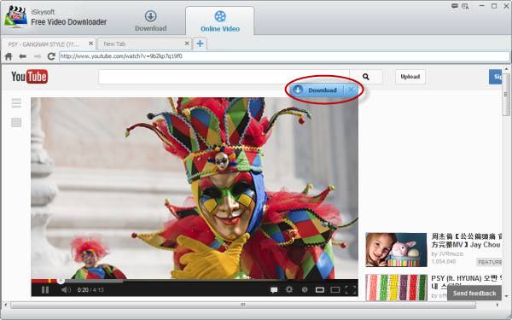
Task: Dismiss the floating Download button with X
Action: pyautogui.click(x=351, y=90)
